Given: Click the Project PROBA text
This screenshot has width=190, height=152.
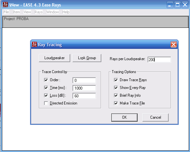Looking at the screenshot, I should tap(17, 19).
